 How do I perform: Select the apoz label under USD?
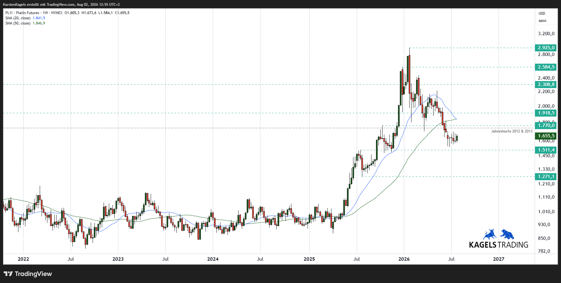tap(542, 21)
